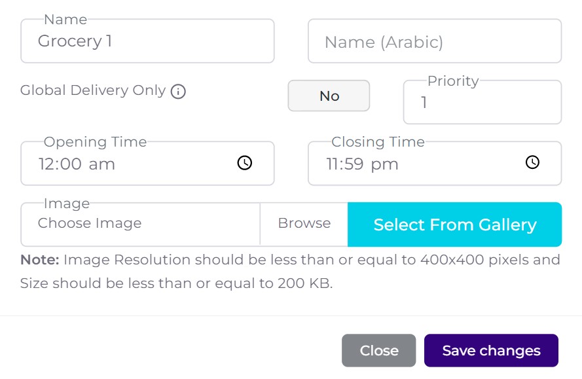Viewport: 582px width, 379px height.
Task: Select the minutes value in Closing Time
Action: click(x=354, y=164)
